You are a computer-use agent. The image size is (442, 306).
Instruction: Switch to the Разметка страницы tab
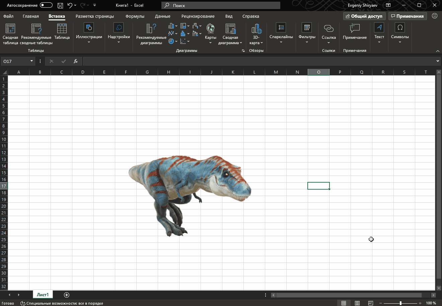95,16
